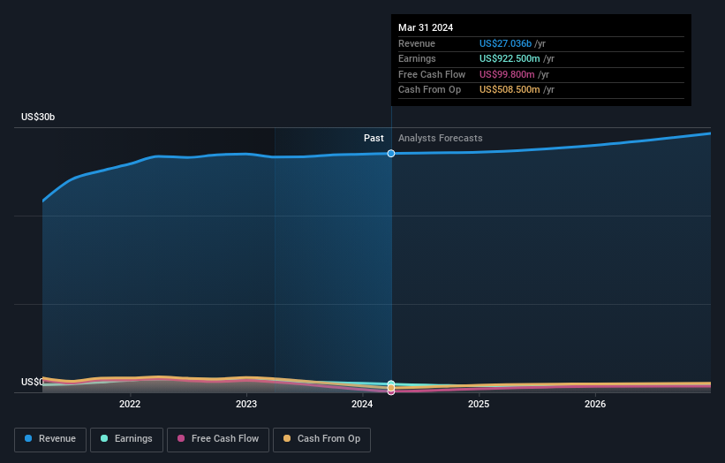Click the Cash From Op label in tooltip

coord(429,90)
